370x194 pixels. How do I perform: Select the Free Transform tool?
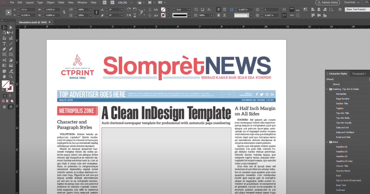[11, 60]
